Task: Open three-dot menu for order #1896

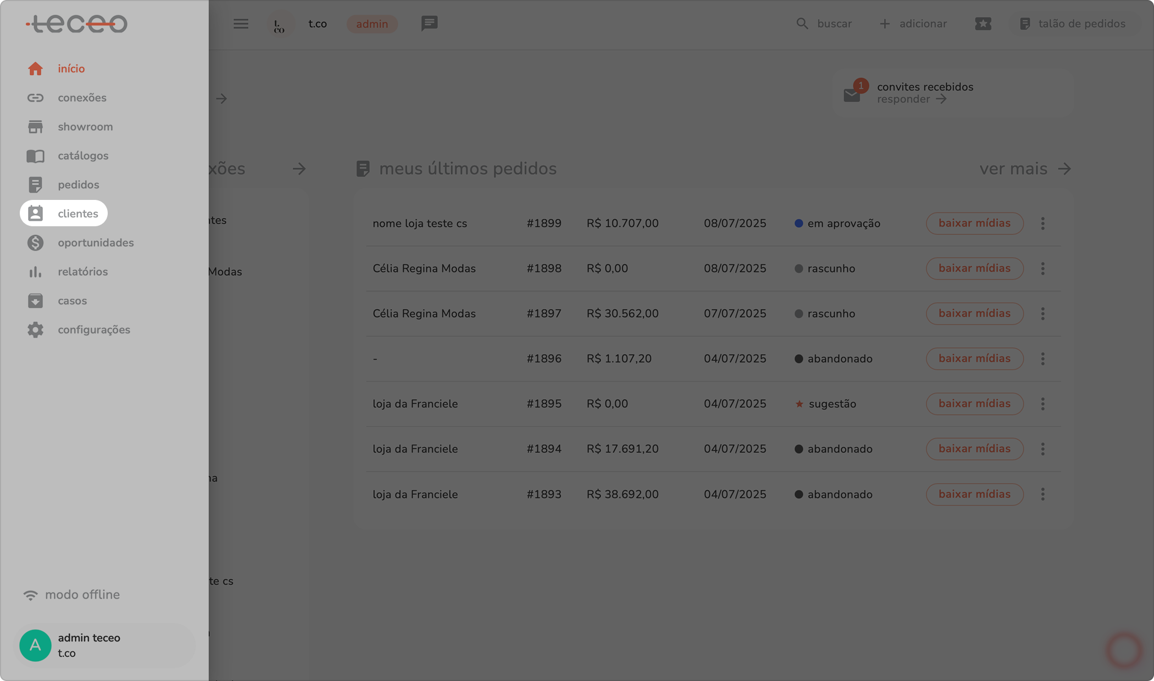Action: (1042, 359)
